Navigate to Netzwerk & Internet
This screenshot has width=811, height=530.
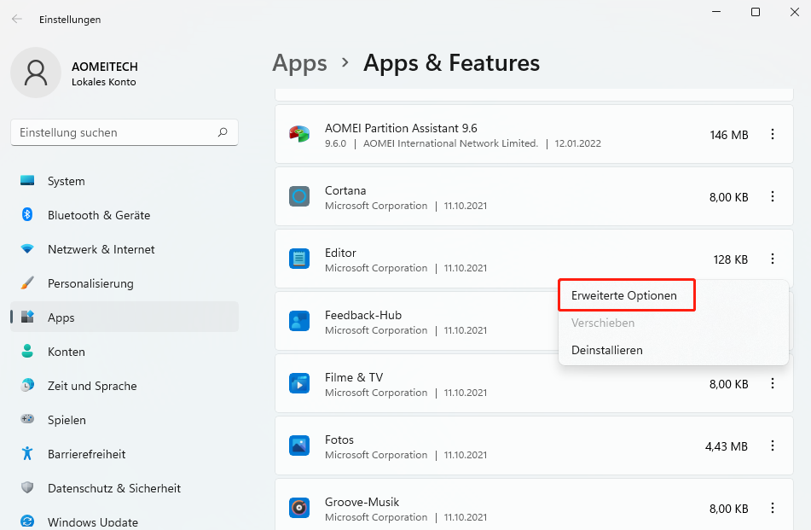click(101, 249)
